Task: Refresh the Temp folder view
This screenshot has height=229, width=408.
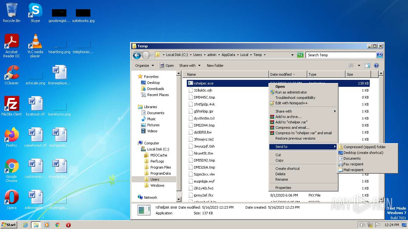Action: tap(300, 55)
